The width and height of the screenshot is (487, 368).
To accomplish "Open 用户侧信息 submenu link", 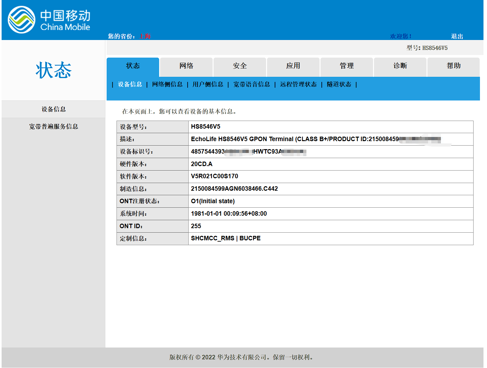I will click(208, 84).
